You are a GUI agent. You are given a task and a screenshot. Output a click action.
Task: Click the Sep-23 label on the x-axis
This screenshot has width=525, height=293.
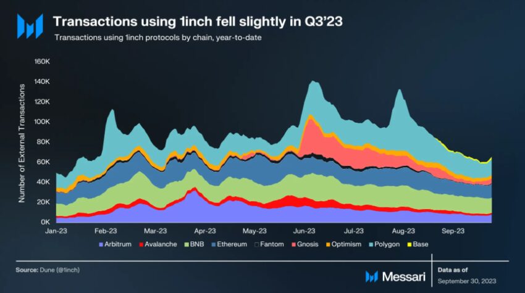click(x=453, y=231)
